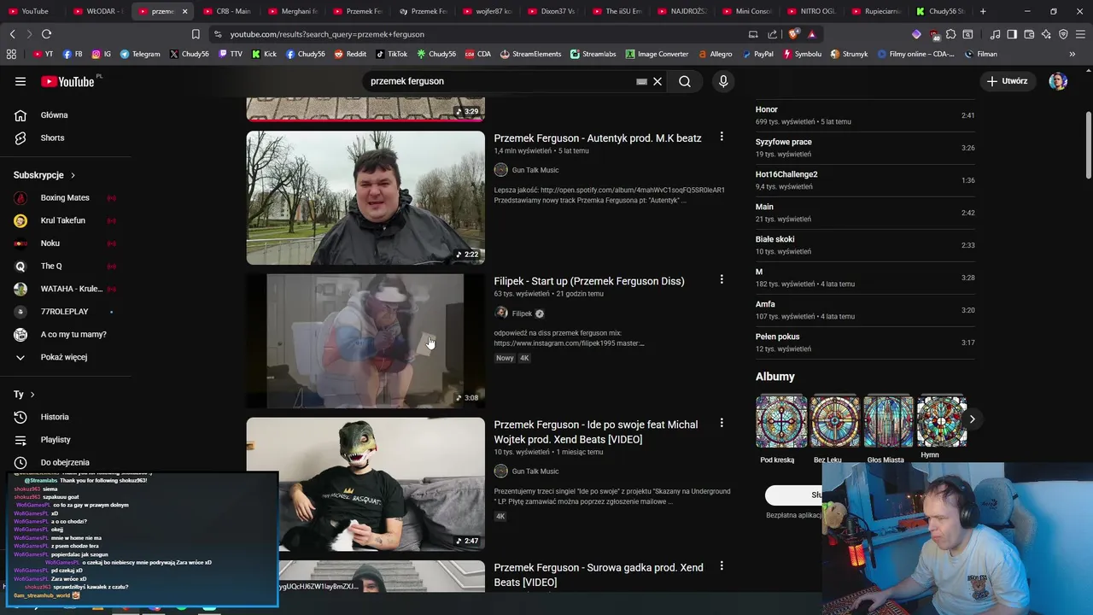Play the track Syzyfowe prace

pyautogui.click(x=864, y=148)
